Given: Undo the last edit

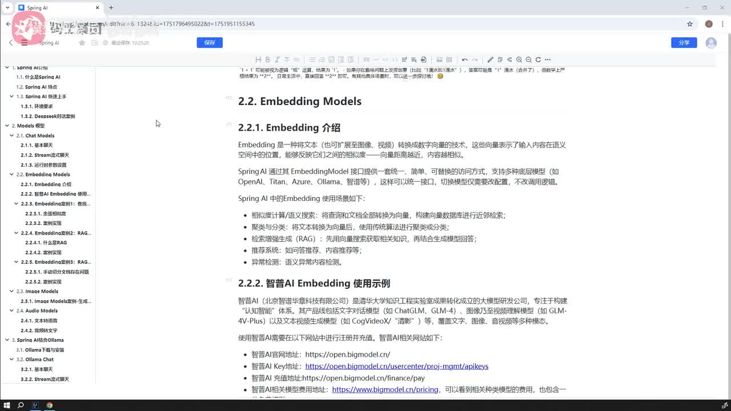Looking at the screenshot, I should point(464,59).
